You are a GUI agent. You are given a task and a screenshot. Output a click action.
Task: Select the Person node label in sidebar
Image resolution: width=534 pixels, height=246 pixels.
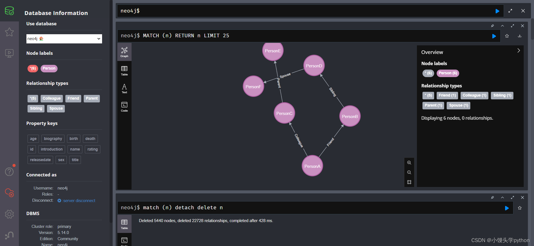click(49, 68)
